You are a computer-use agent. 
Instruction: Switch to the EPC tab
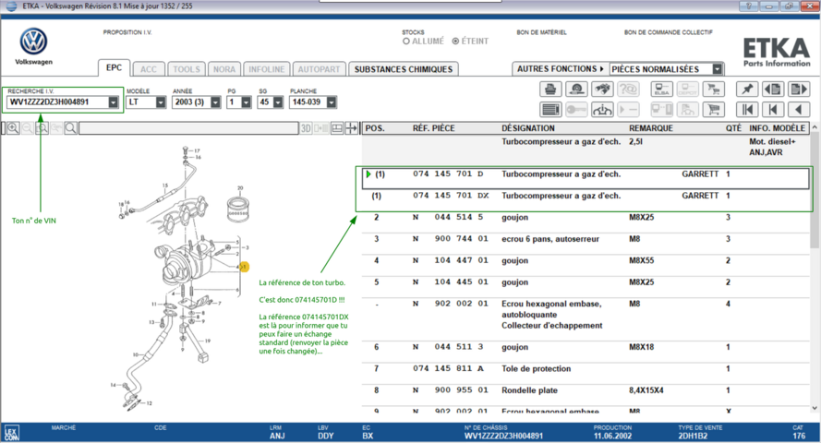114,68
